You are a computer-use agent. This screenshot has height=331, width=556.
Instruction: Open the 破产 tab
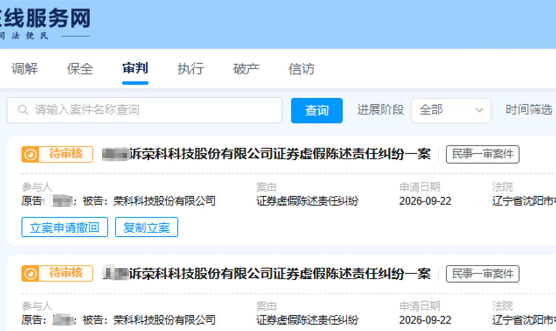246,69
